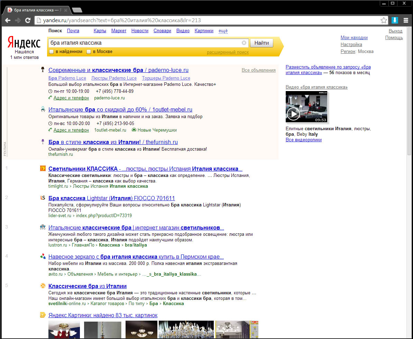Open the crystal chandelier image thumbnail

coord(186,330)
